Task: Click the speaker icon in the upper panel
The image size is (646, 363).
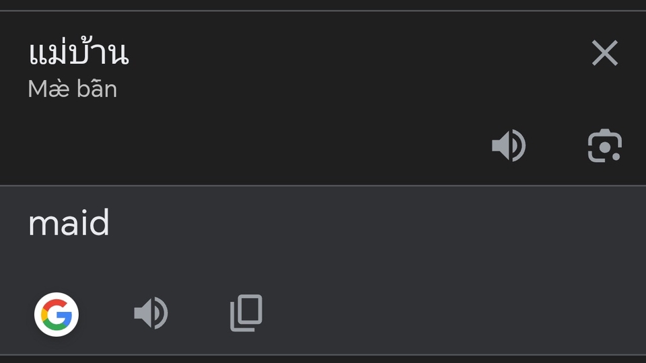Action: pos(509,146)
